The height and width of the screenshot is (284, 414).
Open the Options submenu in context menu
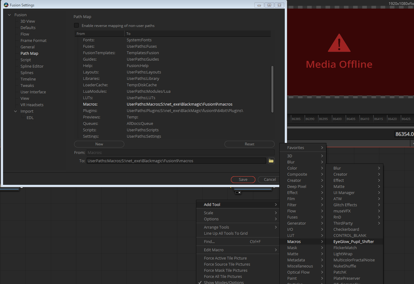(238, 219)
